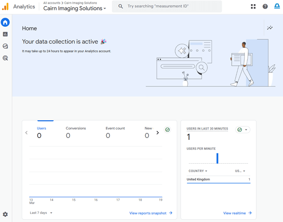Open View realtime link

pos(235,213)
